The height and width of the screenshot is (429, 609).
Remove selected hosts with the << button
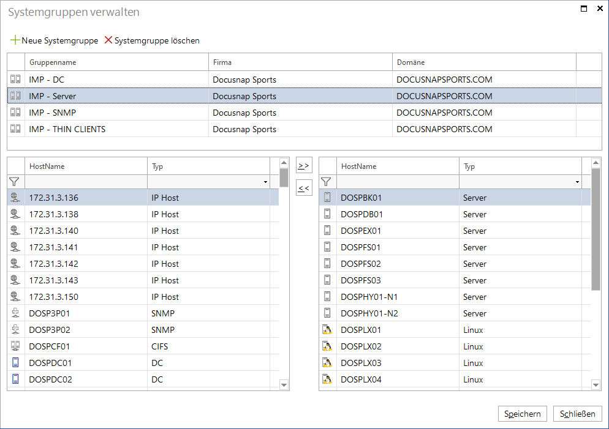pyautogui.click(x=304, y=188)
